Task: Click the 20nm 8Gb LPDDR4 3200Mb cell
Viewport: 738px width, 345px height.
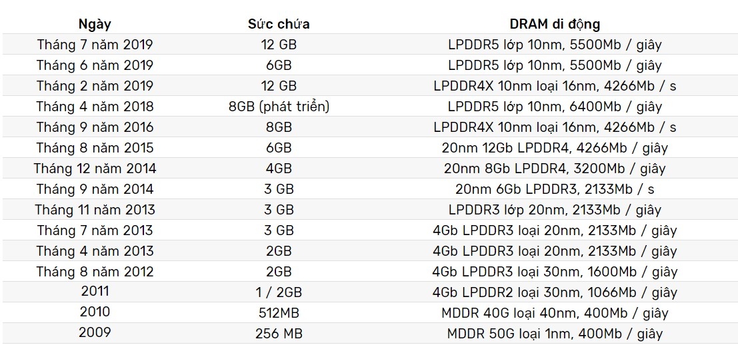Action: click(555, 169)
